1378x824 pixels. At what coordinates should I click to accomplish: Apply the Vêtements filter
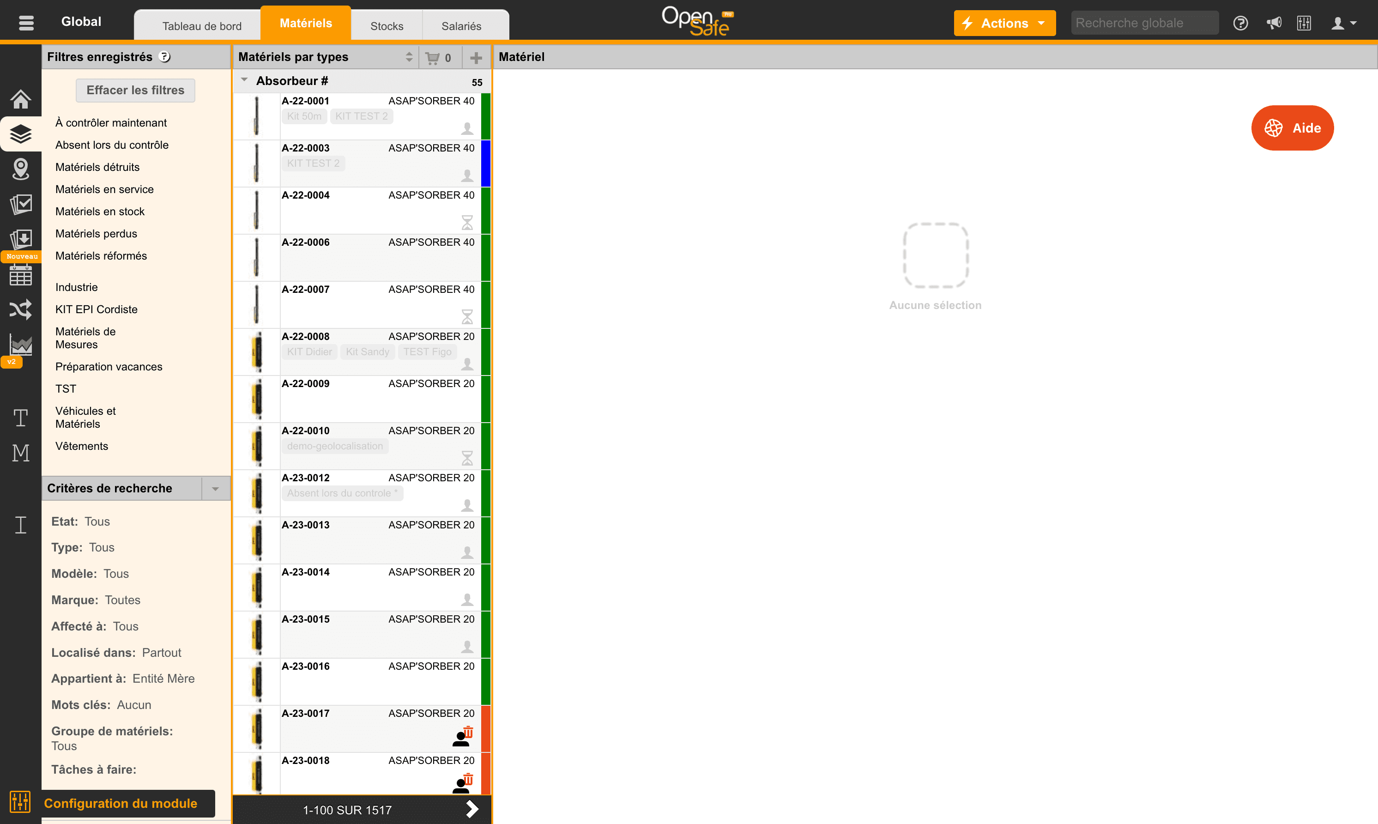coord(82,446)
